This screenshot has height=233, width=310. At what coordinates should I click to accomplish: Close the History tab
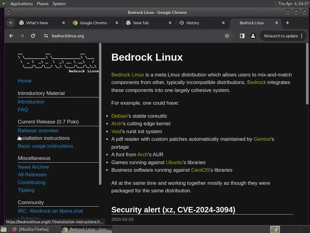click(223, 23)
